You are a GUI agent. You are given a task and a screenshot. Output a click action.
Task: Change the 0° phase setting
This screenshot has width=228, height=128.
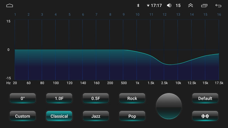coord(22,98)
